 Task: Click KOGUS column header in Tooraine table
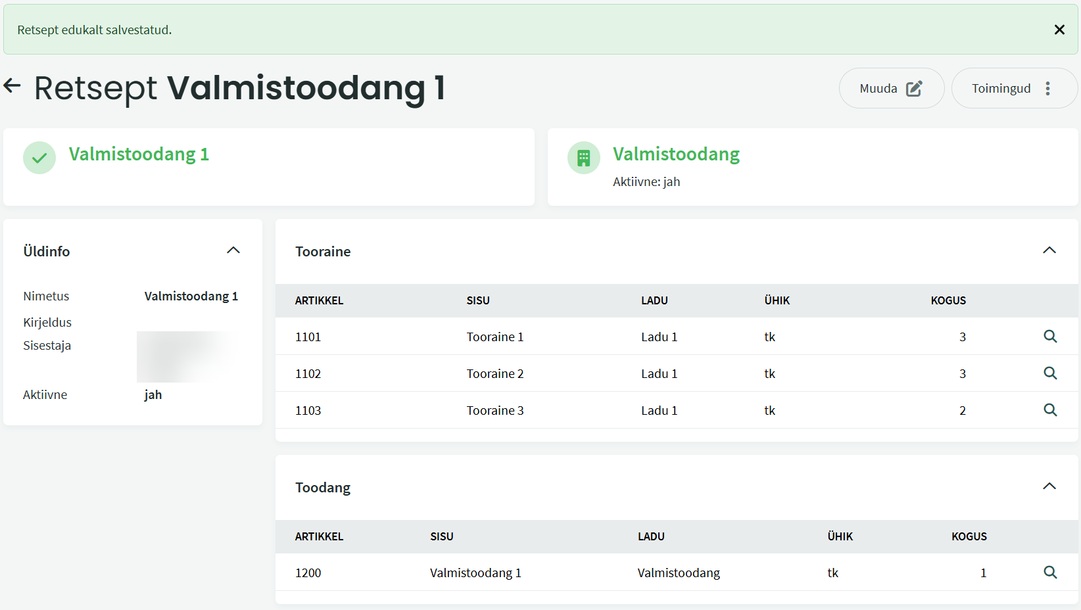pos(948,300)
